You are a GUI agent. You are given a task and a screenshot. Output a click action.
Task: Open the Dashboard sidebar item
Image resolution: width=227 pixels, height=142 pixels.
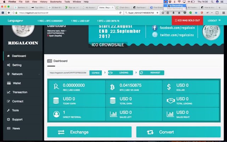[23, 56]
